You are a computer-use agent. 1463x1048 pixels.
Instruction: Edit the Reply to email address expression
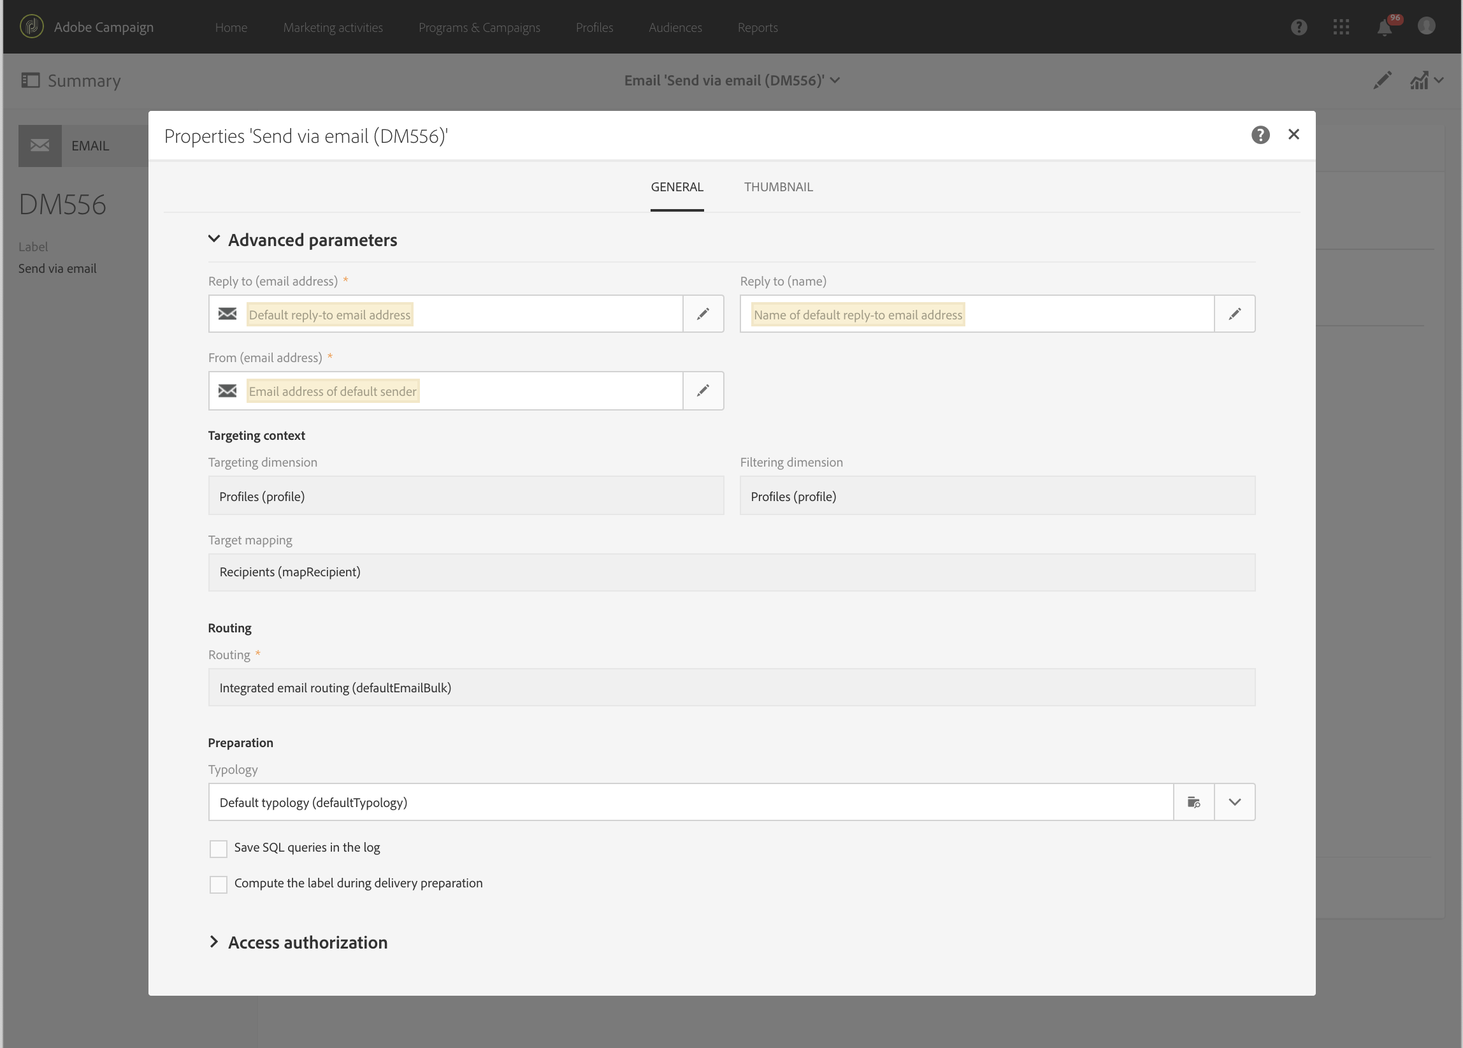[x=703, y=314]
